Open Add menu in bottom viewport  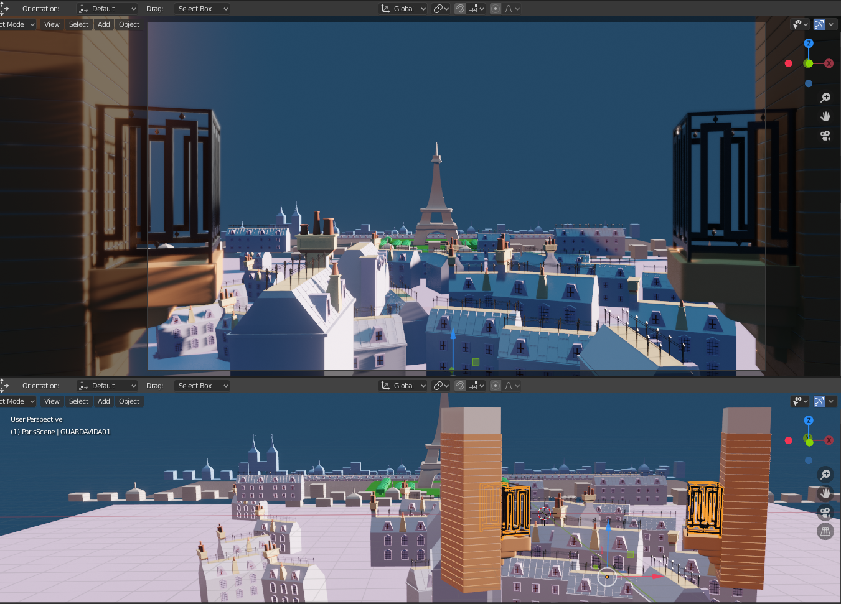click(x=104, y=401)
